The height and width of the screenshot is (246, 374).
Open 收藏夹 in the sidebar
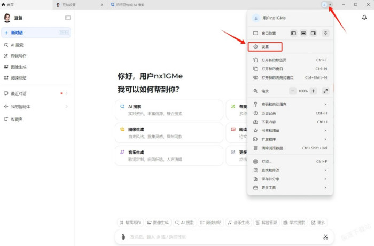coord(36,120)
